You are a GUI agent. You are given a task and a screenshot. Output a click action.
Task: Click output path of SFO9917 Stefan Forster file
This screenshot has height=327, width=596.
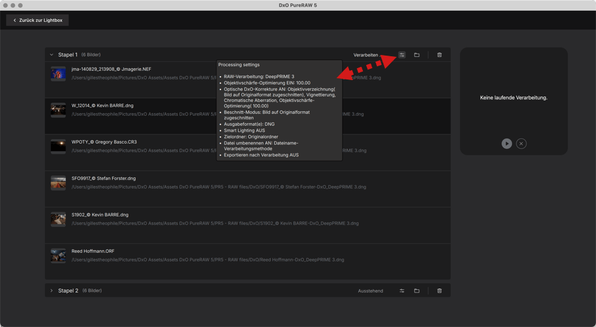[219, 187]
